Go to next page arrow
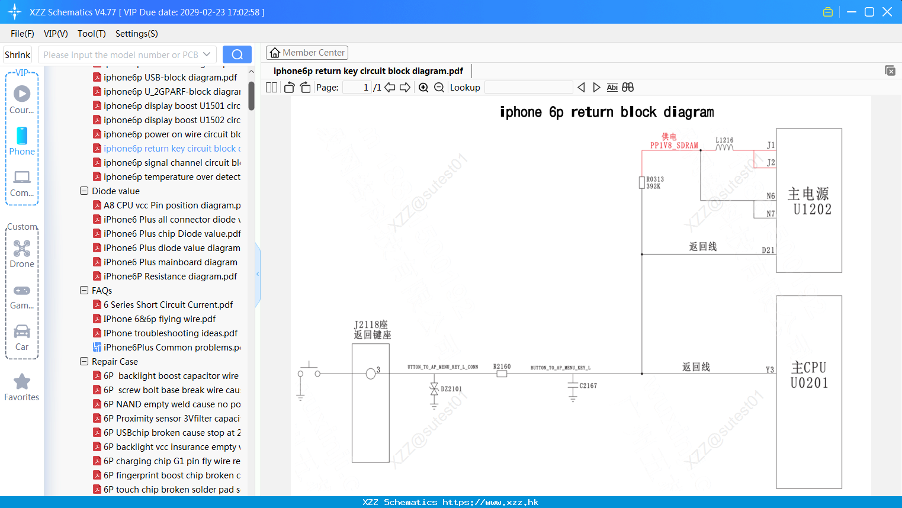The height and width of the screenshot is (508, 902). coord(405,88)
